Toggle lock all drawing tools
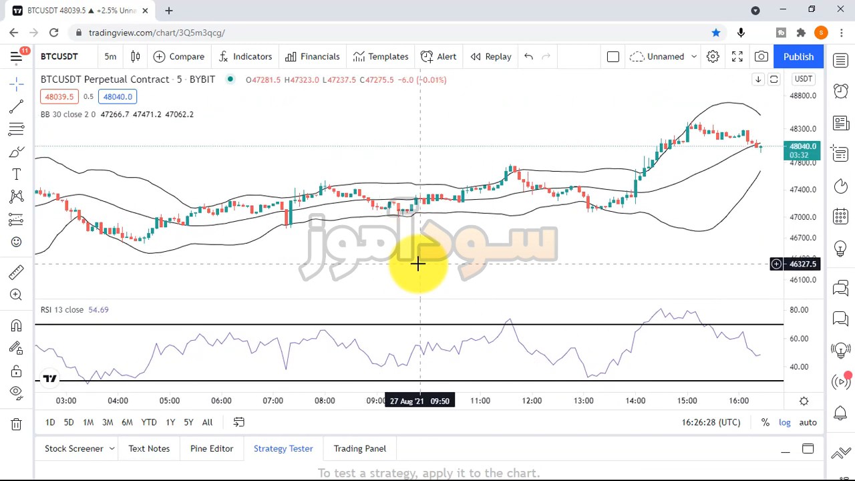The width and height of the screenshot is (855, 481). pos(17,371)
